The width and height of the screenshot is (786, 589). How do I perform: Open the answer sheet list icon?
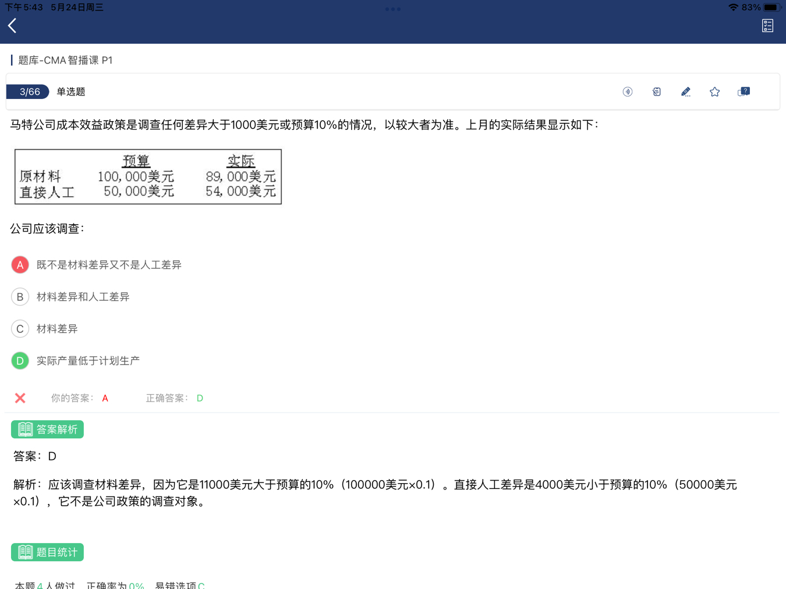click(x=767, y=26)
